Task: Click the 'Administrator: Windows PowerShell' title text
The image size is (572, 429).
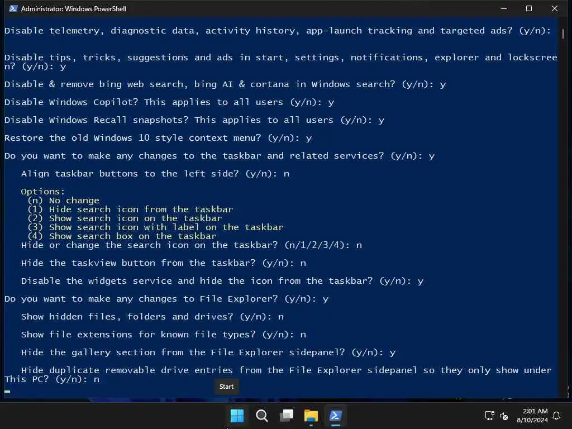Action: [x=74, y=8]
